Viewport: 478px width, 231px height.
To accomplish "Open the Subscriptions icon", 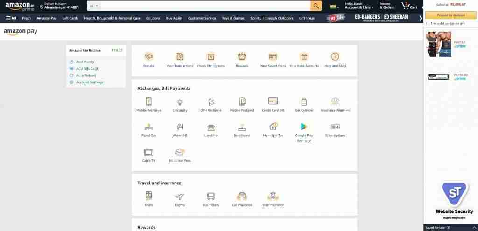I will [x=335, y=127].
